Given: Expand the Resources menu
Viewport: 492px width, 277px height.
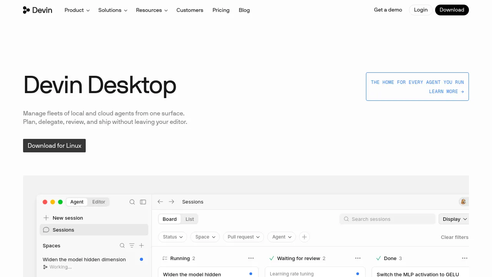Looking at the screenshot, I should (x=152, y=10).
